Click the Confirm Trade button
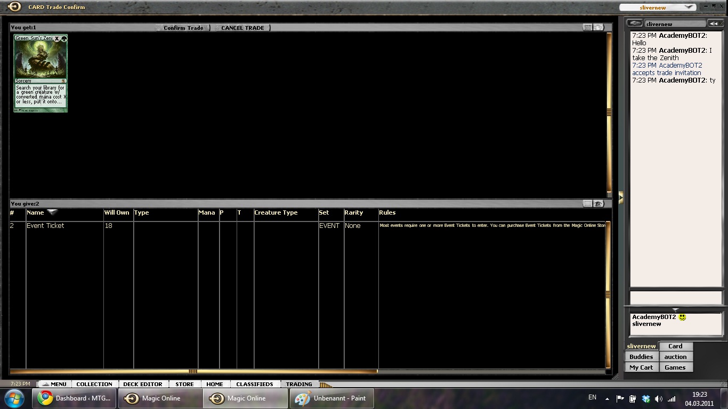 183,28
